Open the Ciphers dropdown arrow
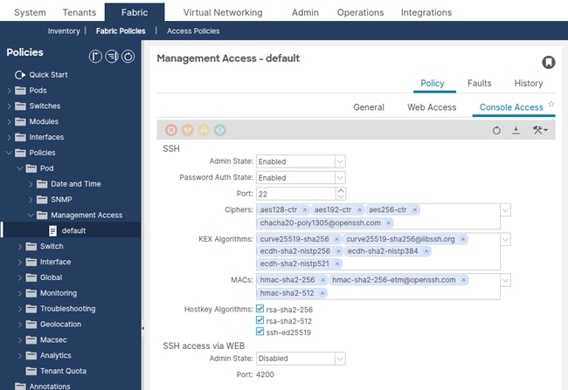The width and height of the screenshot is (568, 390). coord(506,210)
